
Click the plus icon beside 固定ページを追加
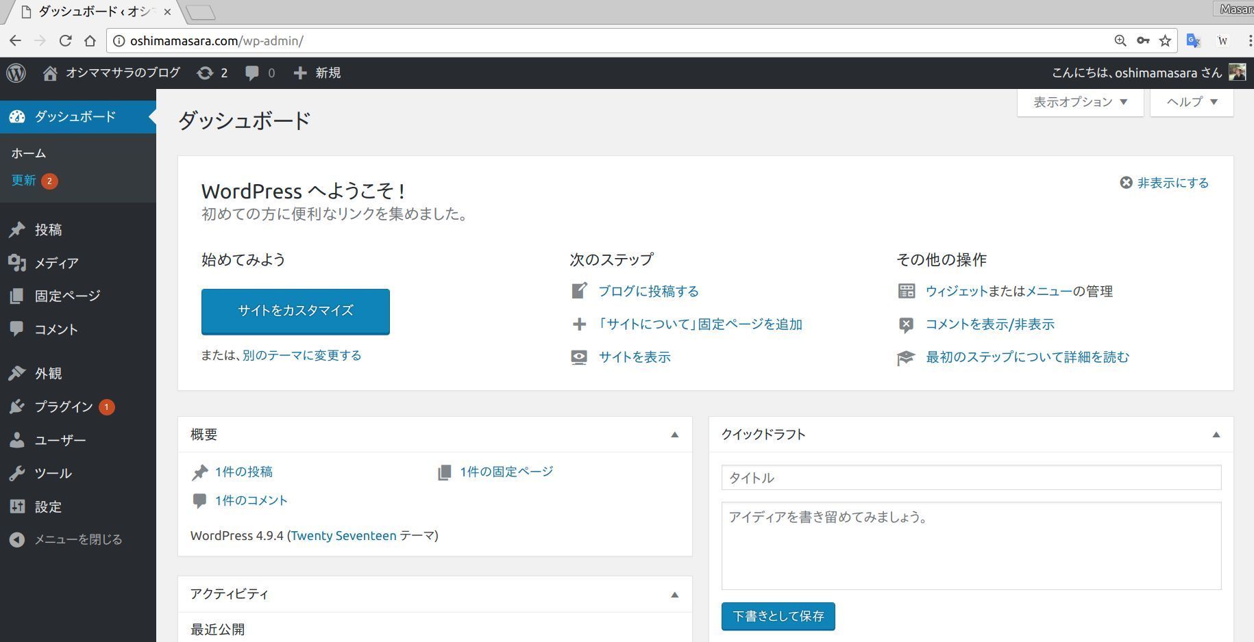coord(579,324)
